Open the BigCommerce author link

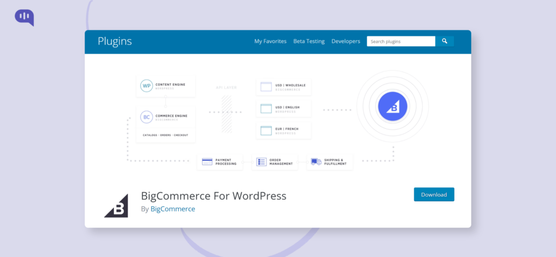click(173, 209)
